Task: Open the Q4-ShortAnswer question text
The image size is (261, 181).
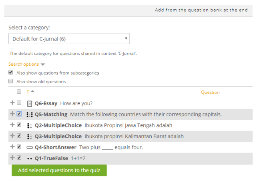Action: pyautogui.click(x=111, y=147)
